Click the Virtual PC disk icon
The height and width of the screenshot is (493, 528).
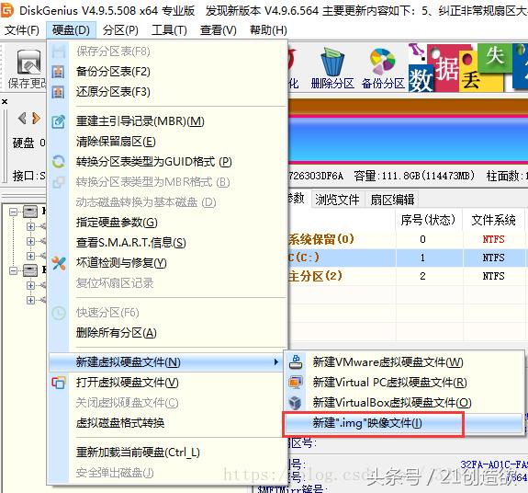[296, 383]
